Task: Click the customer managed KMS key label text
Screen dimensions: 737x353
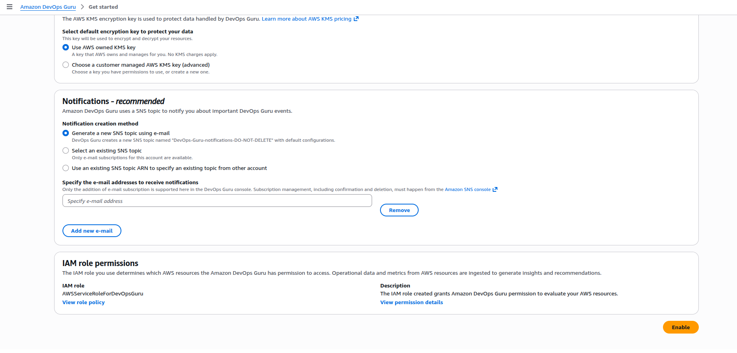Action: (x=140, y=65)
